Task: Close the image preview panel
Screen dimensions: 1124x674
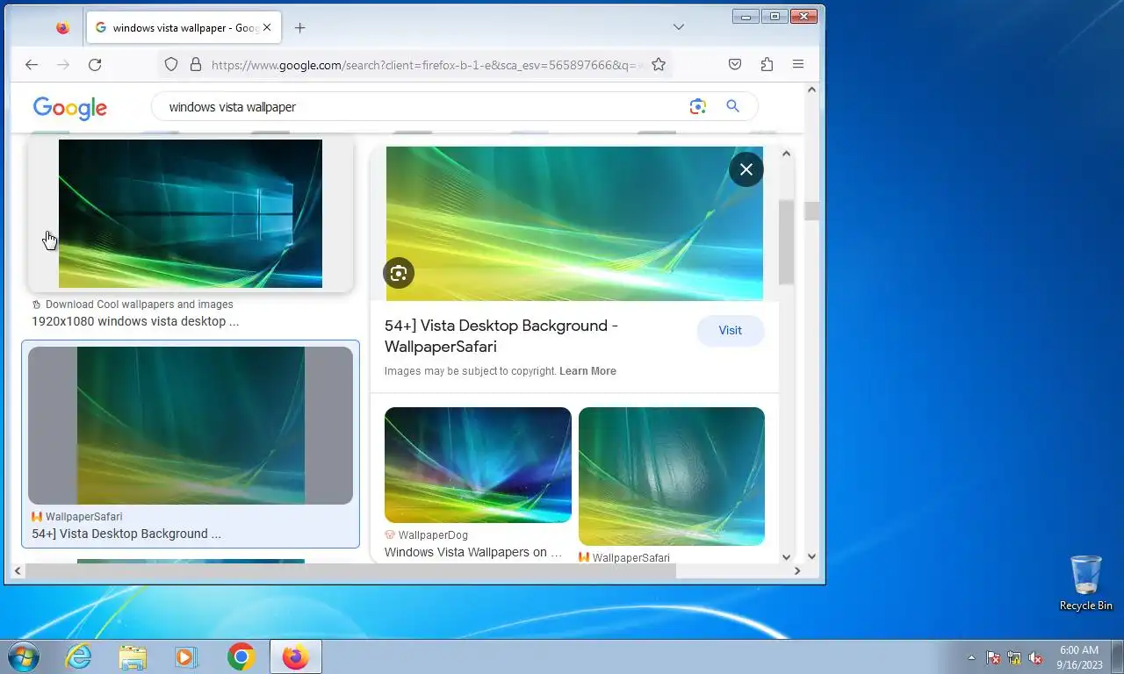Action: (x=746, y=169)
